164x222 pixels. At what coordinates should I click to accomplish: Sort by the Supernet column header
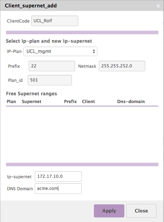point(32,102)
